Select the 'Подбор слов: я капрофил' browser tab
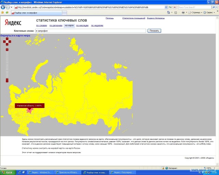Viewport: 219px width, 175px height. point(36,13)
